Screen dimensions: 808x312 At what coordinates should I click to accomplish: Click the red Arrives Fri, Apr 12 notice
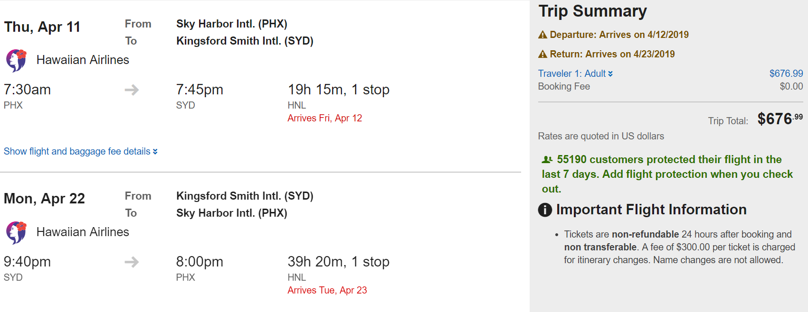[x=324, y=118]
